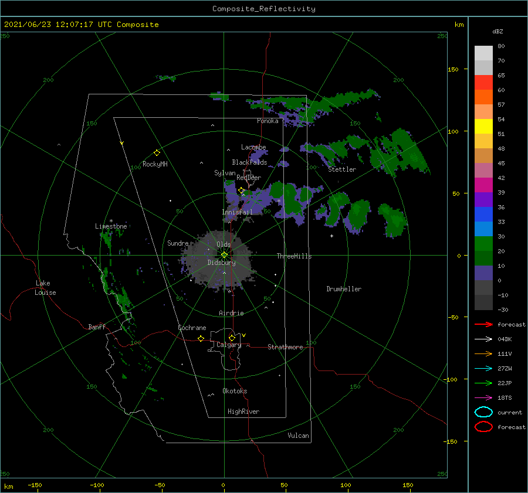
Task: Select the green 30 dBZ color swatch
Action: tap(483, 243)
